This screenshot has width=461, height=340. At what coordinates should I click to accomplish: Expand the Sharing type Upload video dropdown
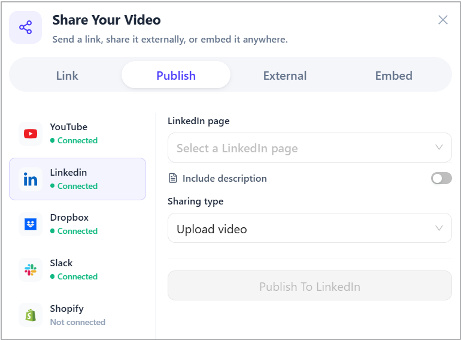(x=310, y=228)
